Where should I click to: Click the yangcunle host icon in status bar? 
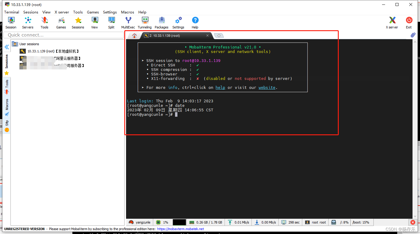(131, 222)
